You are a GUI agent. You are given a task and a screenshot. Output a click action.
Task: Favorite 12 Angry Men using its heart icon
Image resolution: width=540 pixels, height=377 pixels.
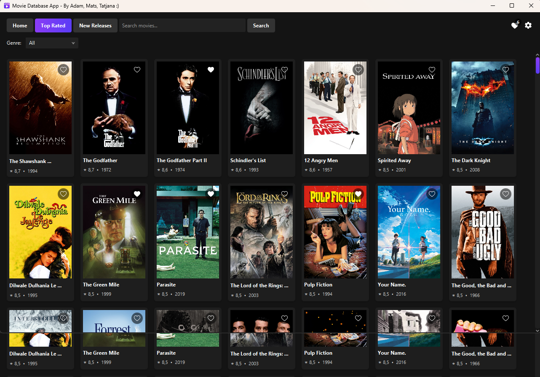(358, 70)
